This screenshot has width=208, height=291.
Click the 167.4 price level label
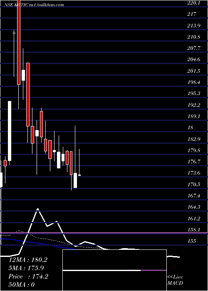193,196
